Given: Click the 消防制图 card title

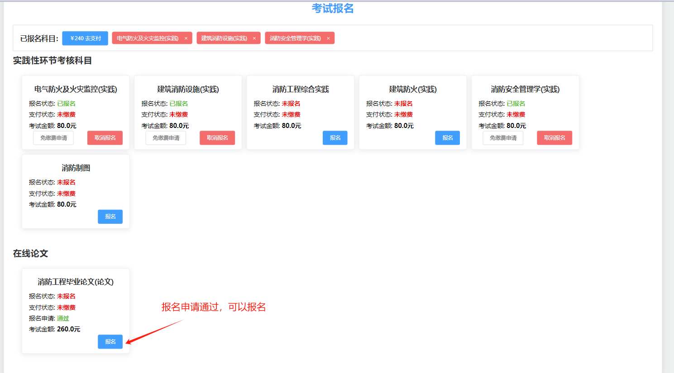Looking at the screenshot, I should [x=76, y=168].
